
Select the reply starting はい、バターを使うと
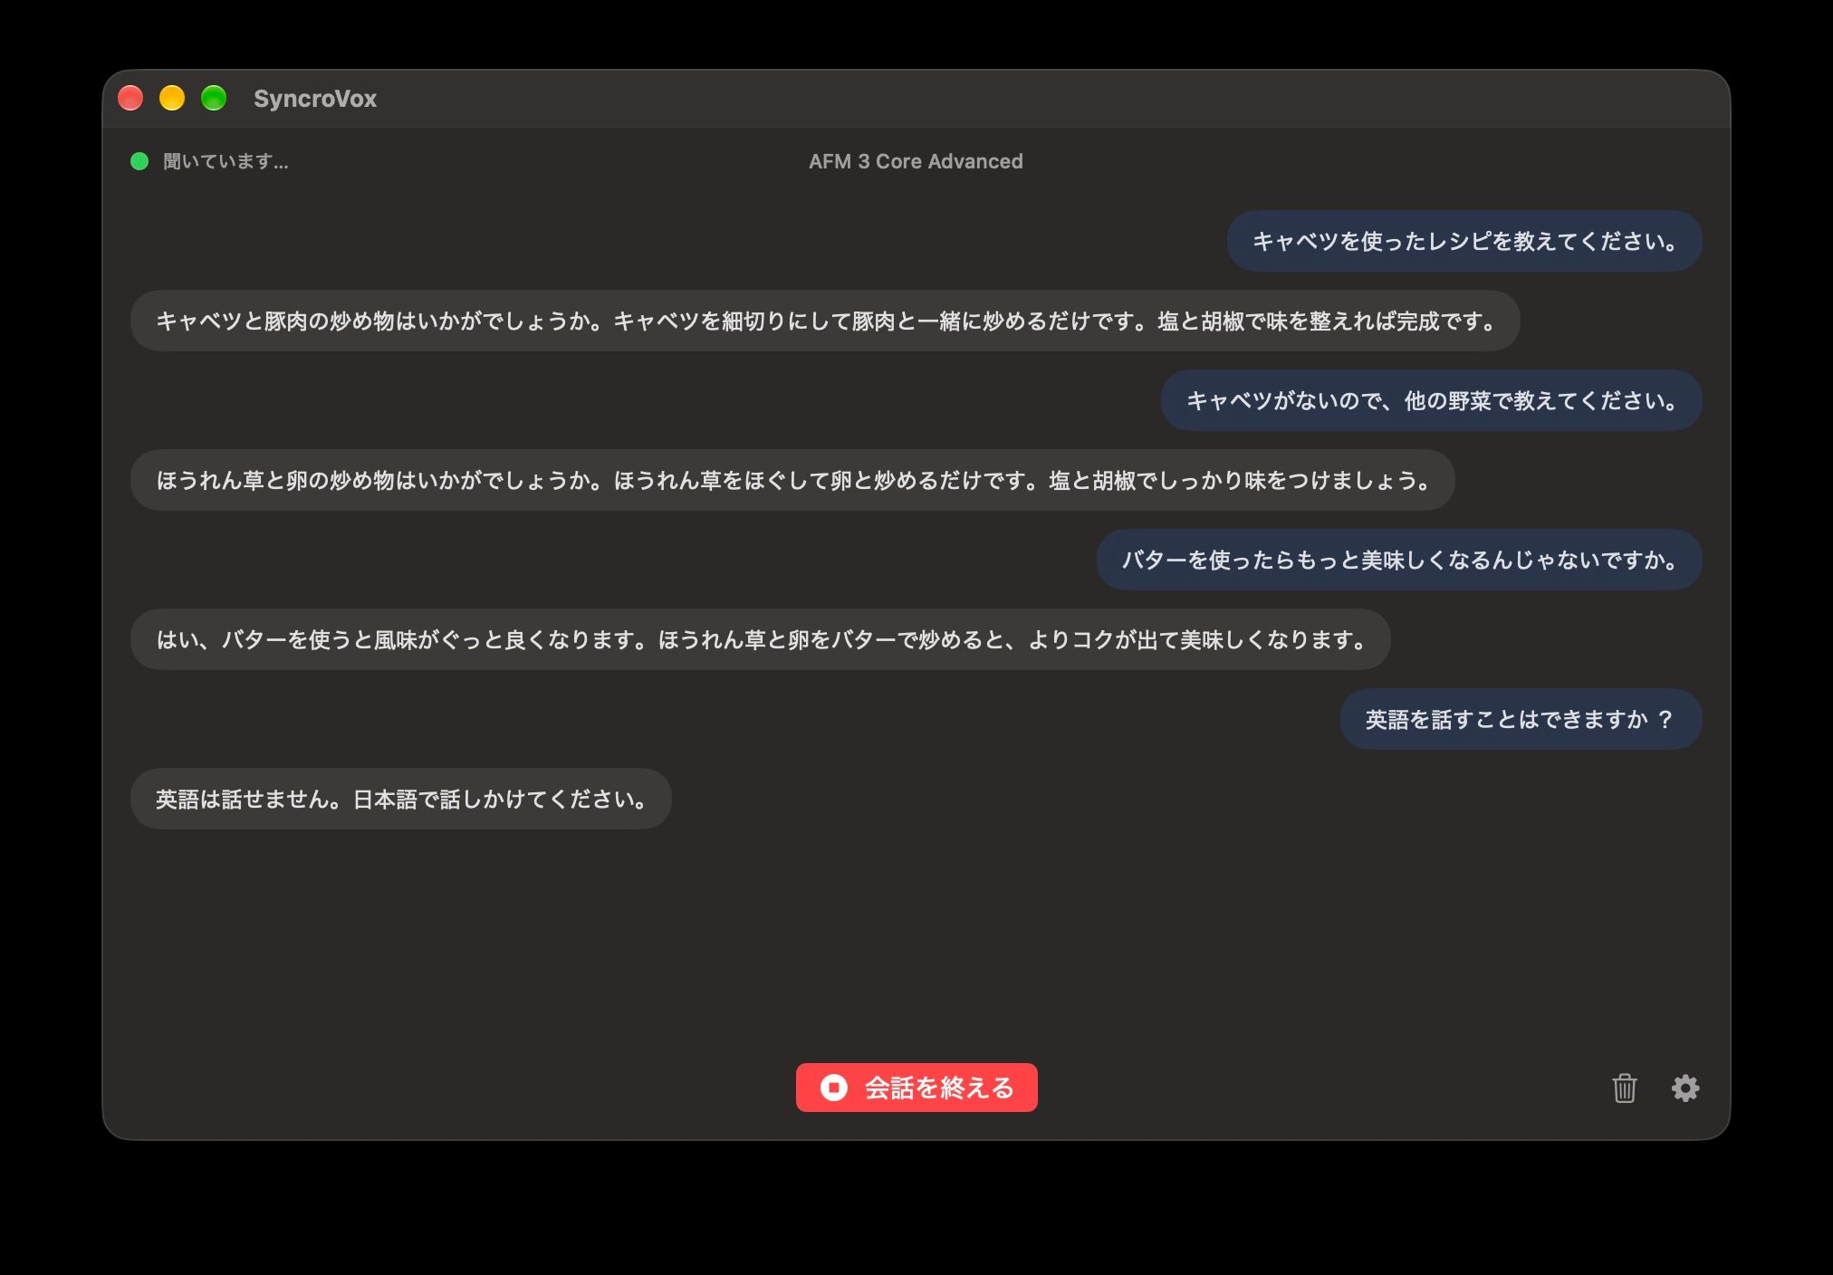click(761, 639)
